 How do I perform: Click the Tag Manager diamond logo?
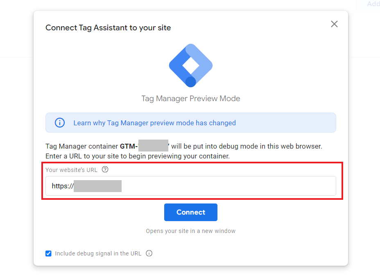tap(191, 66)
